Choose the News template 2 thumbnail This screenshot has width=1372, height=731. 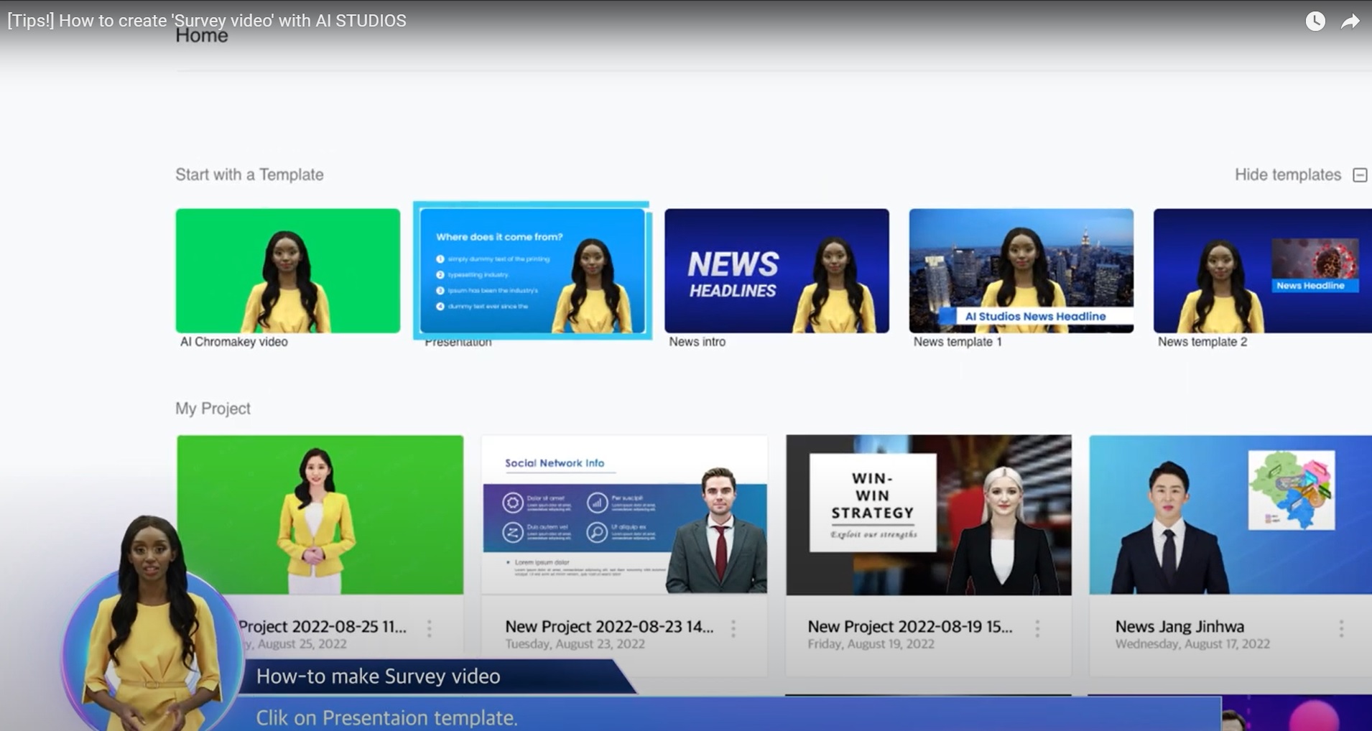click(x=1262, y=271)
